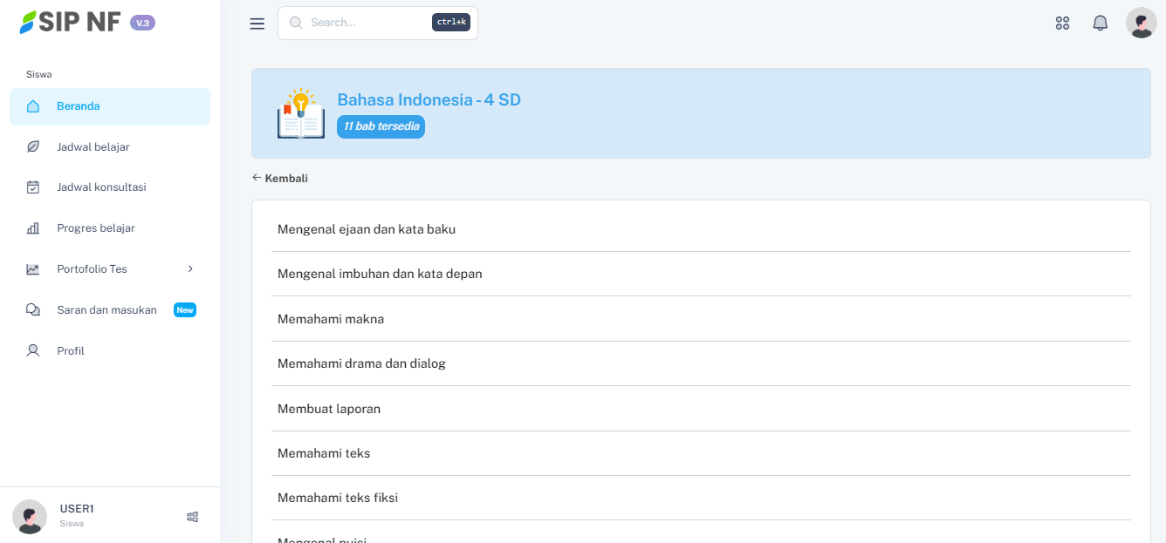Open the Membuat laporan chapter

point(329,409)
